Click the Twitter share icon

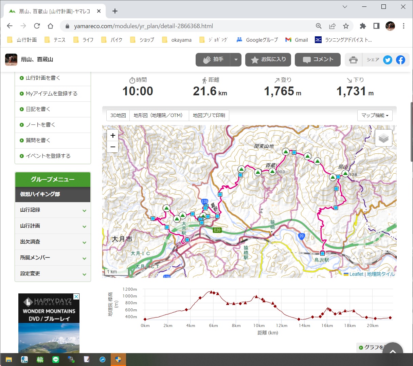click(x=388, y=60)
